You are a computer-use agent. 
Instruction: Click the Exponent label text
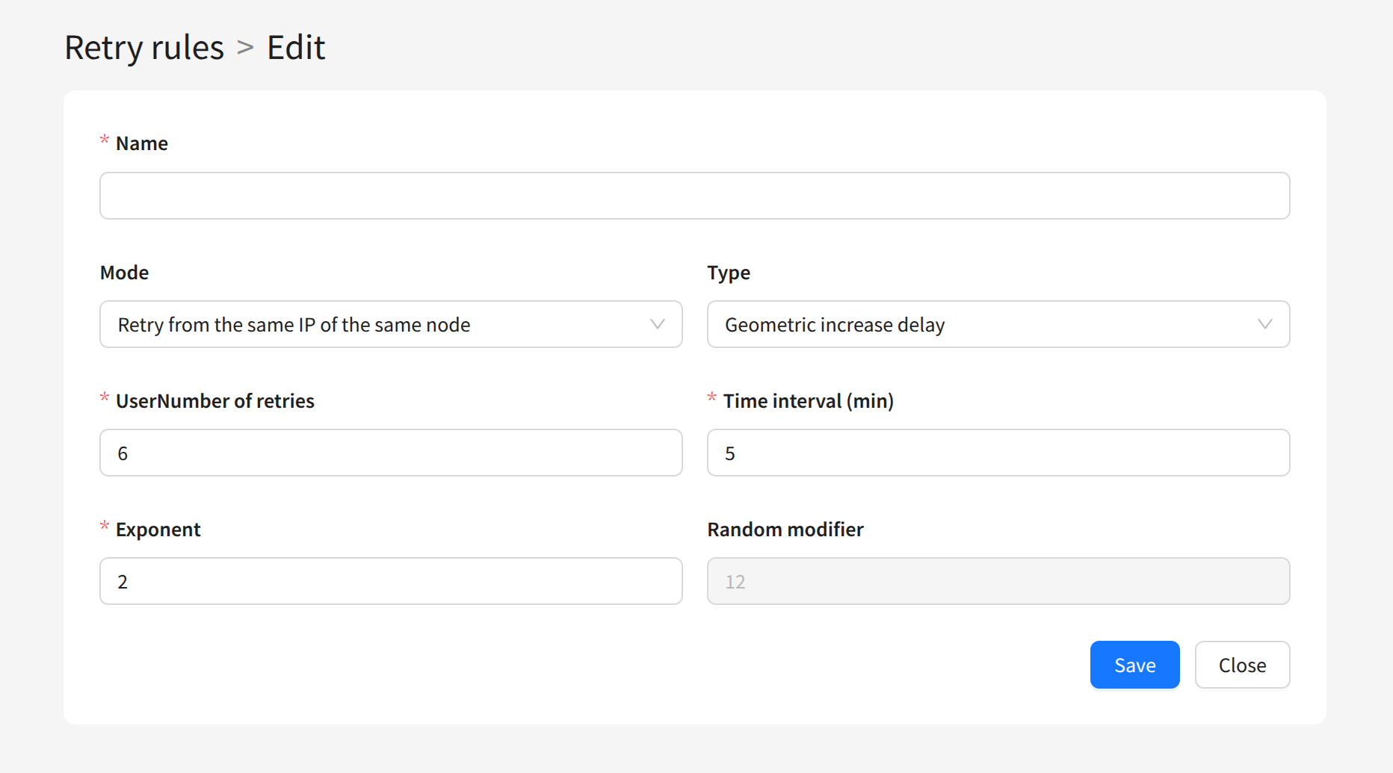[x=158, y=530]
